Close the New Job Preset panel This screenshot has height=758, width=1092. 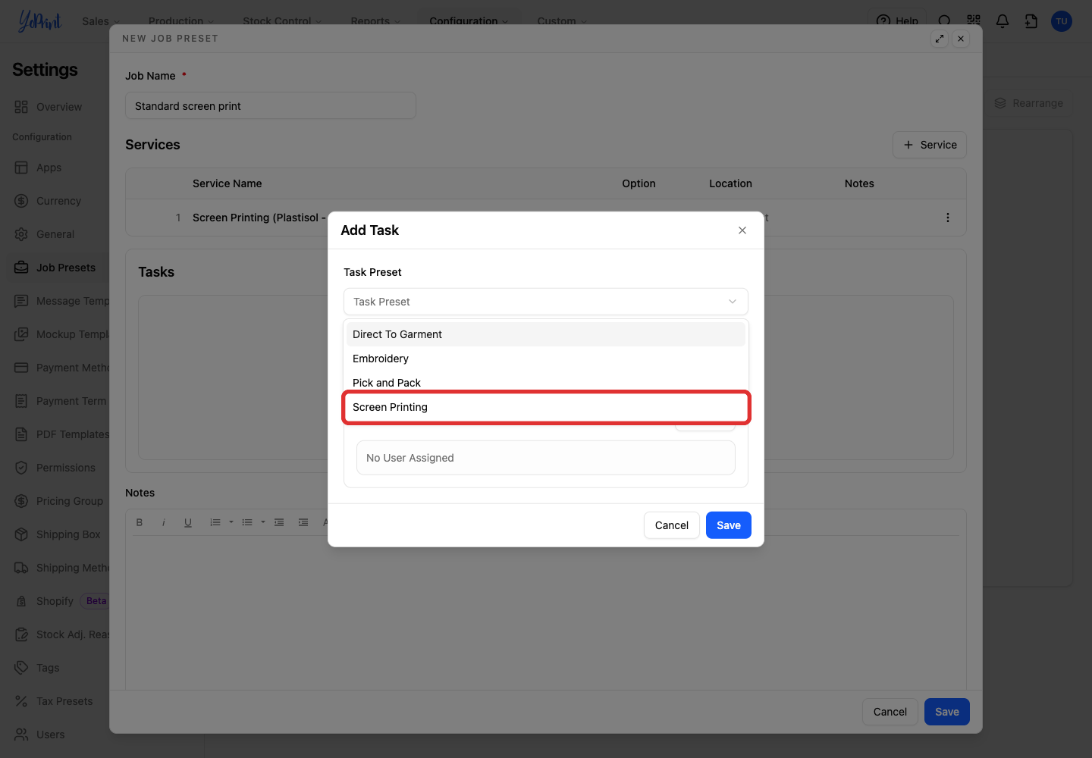tap(961, 39)
